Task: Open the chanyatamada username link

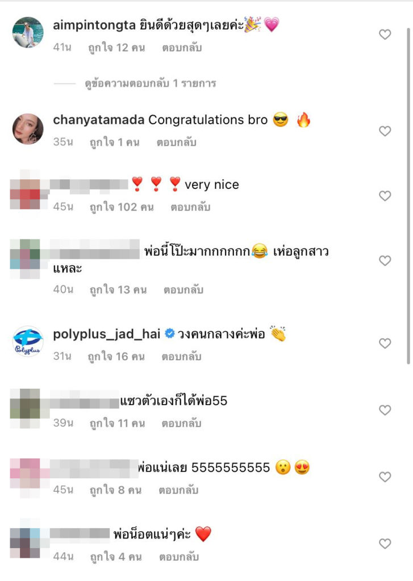Action: 99,120
